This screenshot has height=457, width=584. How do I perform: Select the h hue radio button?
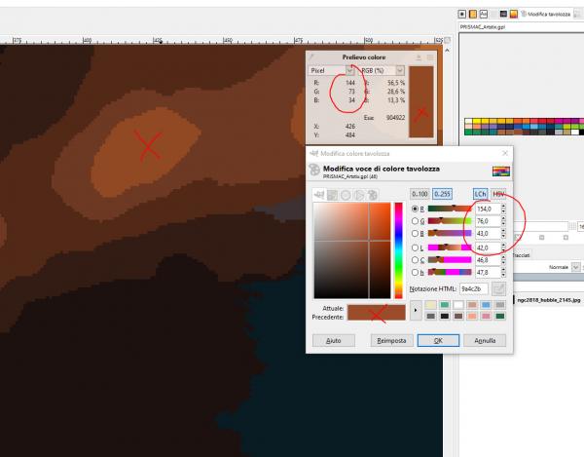[x=415, y=272]
